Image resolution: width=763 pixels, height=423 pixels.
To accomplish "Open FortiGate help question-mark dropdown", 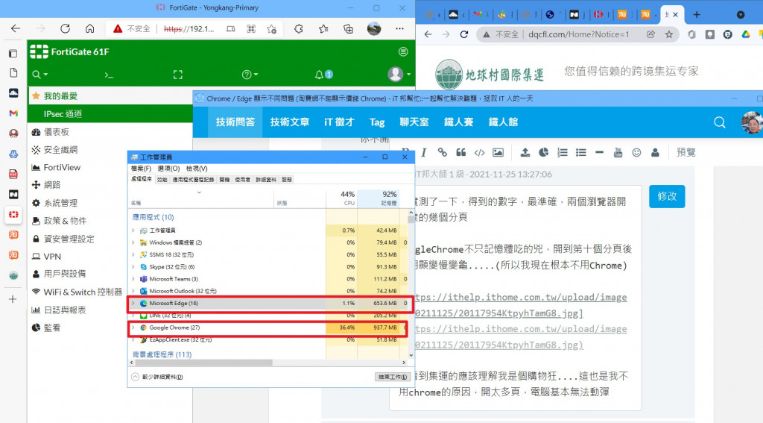I will pyautogui.click(x=250, y=75).
